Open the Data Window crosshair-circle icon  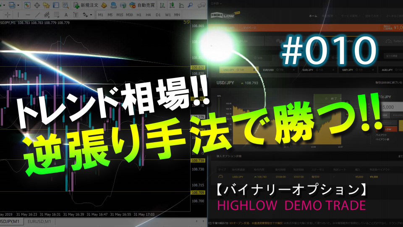pos(37,5)
